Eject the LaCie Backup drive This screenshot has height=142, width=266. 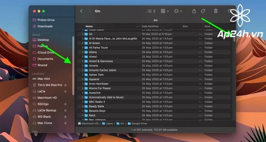click(x=66, y=110)
